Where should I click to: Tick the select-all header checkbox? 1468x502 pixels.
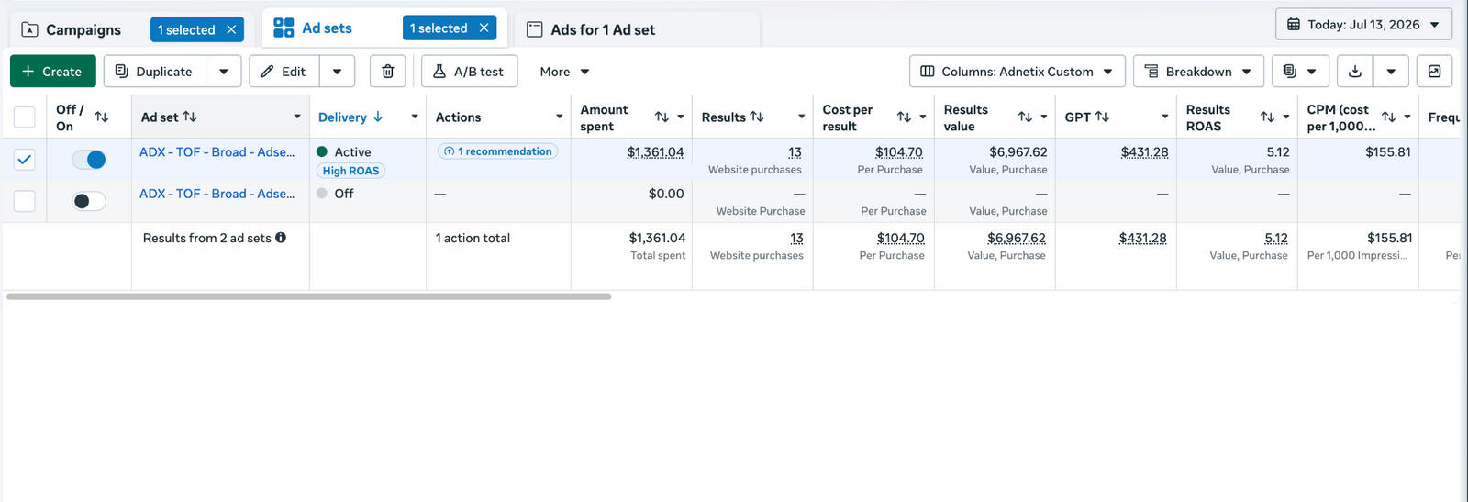coord(25,117)
